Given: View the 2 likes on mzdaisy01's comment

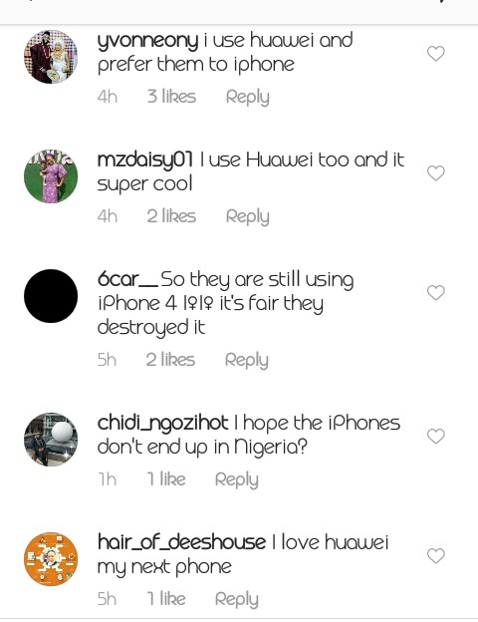Looking at the screenshot, I should click(x=171, y=216).
